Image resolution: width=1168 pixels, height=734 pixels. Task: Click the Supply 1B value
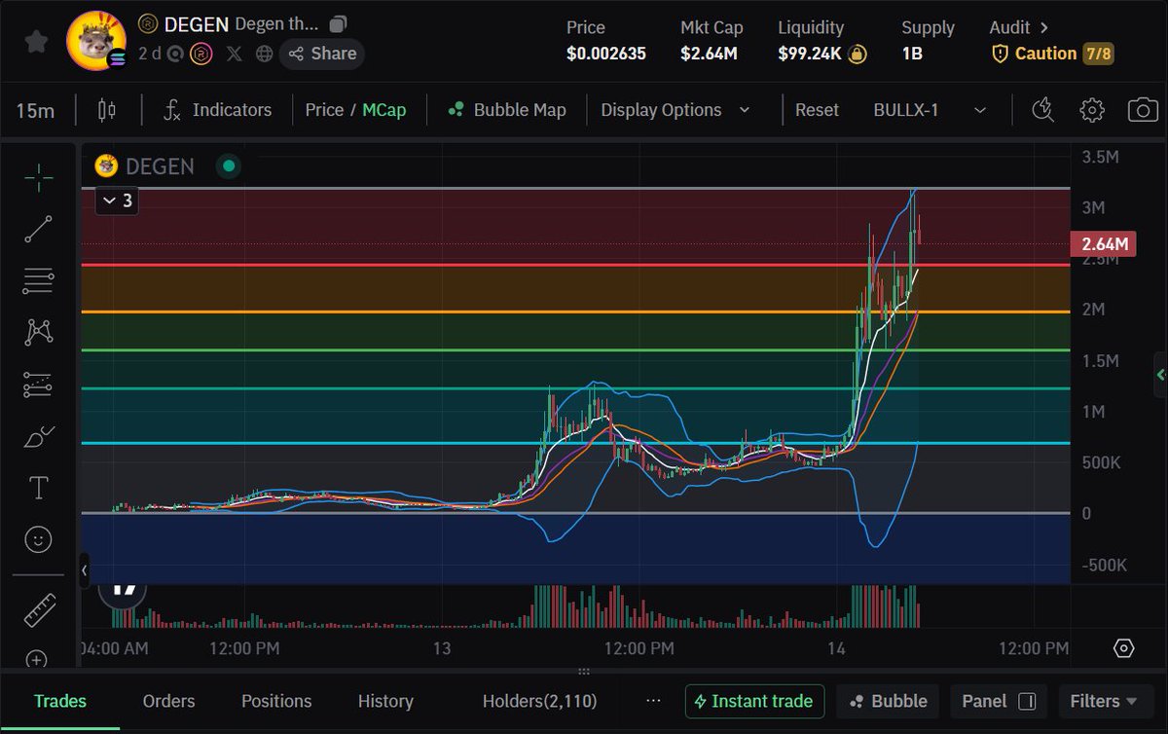[912, 54]
